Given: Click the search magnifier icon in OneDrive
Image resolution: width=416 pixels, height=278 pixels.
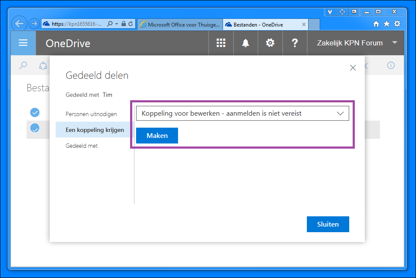Looking at the screenshot, I should [x=23, y=65].
